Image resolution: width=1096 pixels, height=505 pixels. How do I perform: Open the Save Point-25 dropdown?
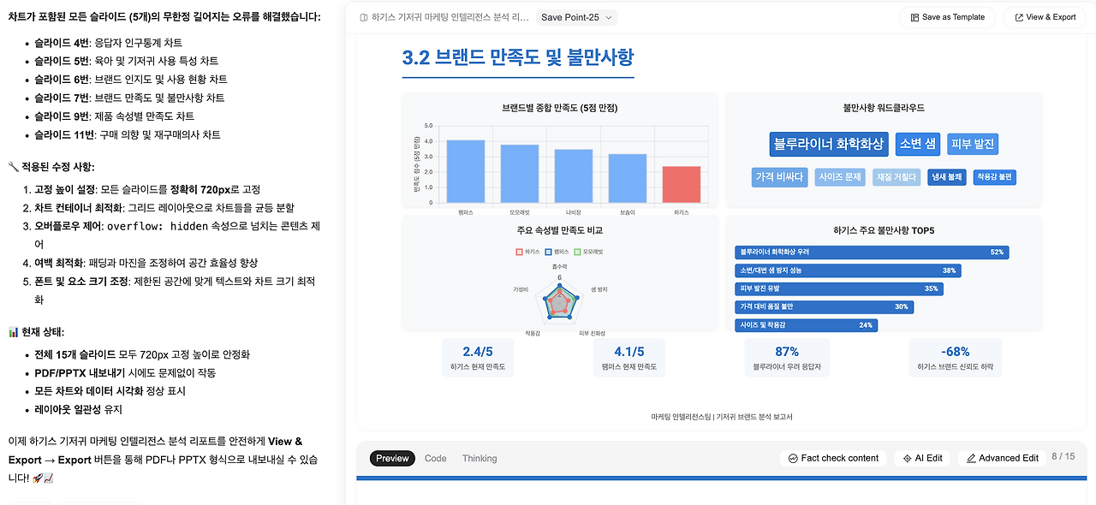tap(576, 17)
